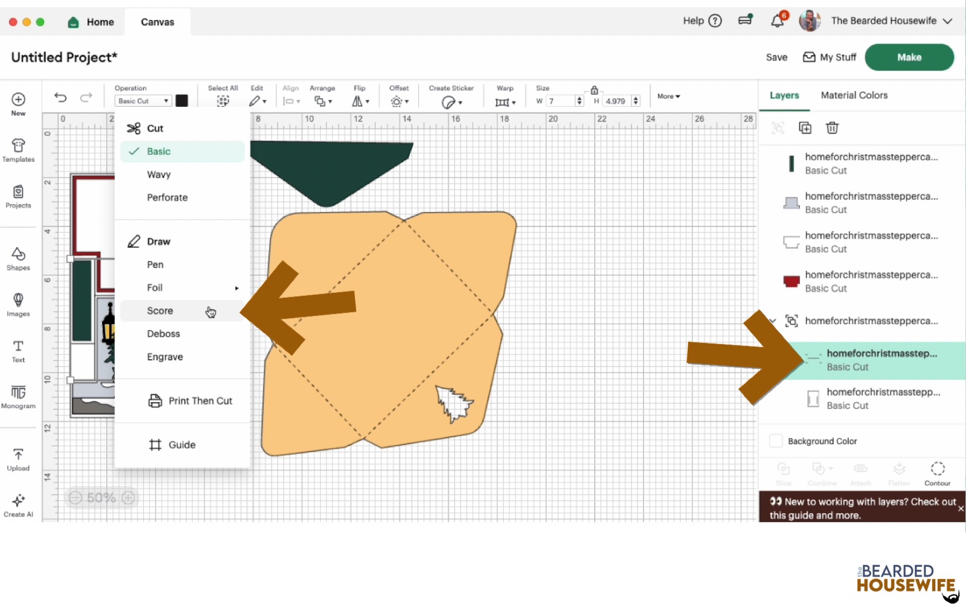Delete layer with trash icon
The height and width of the screenshot is (614, 966).
coord(832,127)
